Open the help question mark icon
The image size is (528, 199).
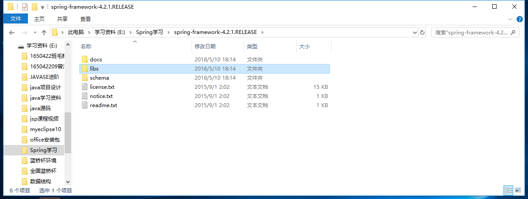click(x=520, y=19)
